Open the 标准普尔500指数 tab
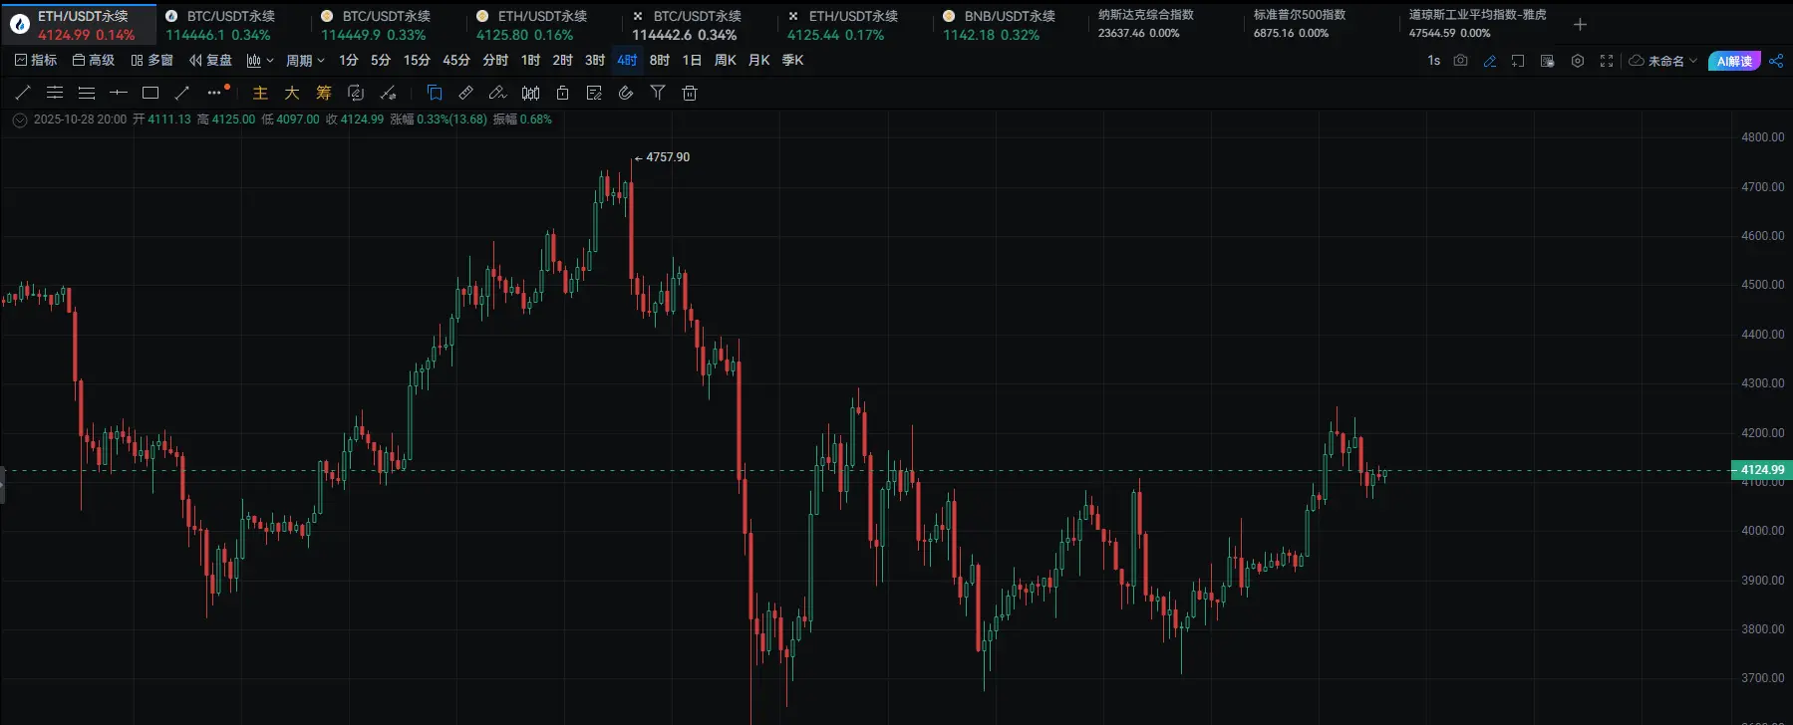This screenshot has height=725, width=1793. coord(1322,24)
